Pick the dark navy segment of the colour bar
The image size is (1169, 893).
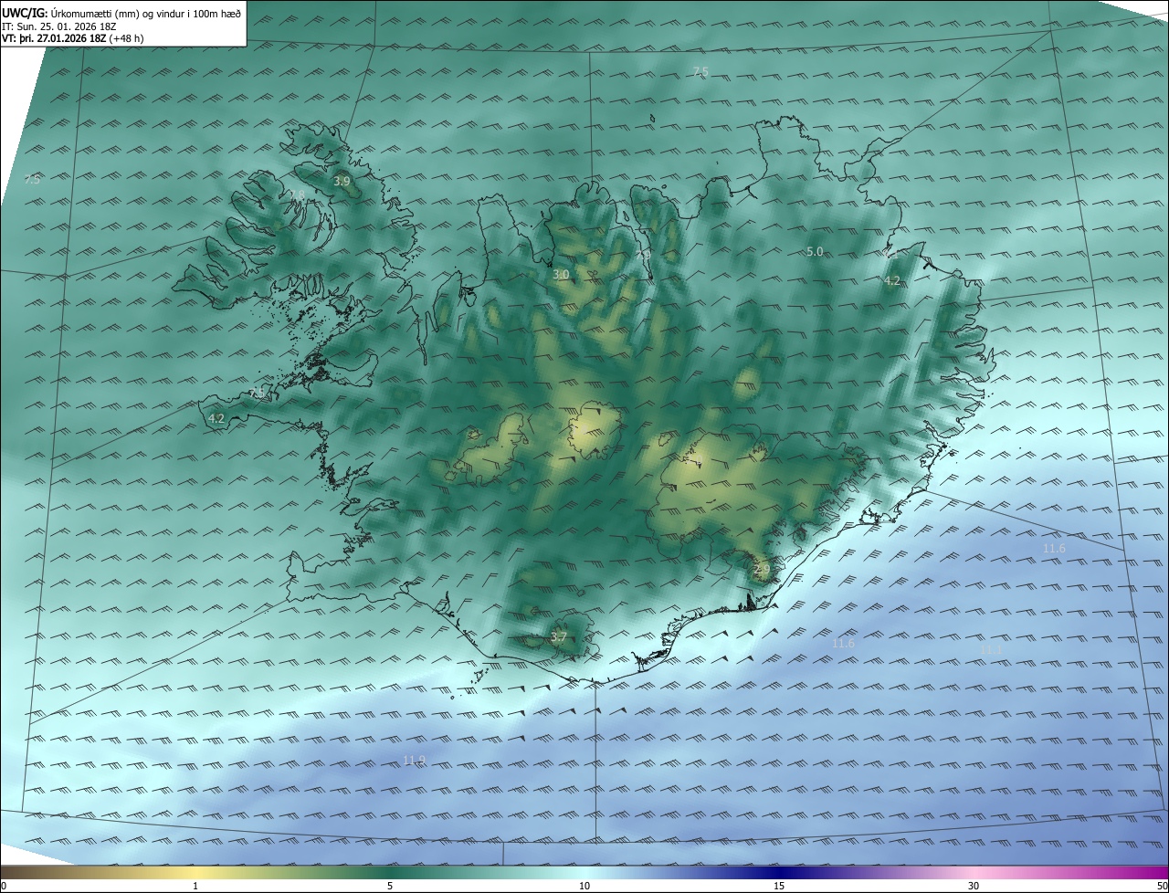pos(779,872)
